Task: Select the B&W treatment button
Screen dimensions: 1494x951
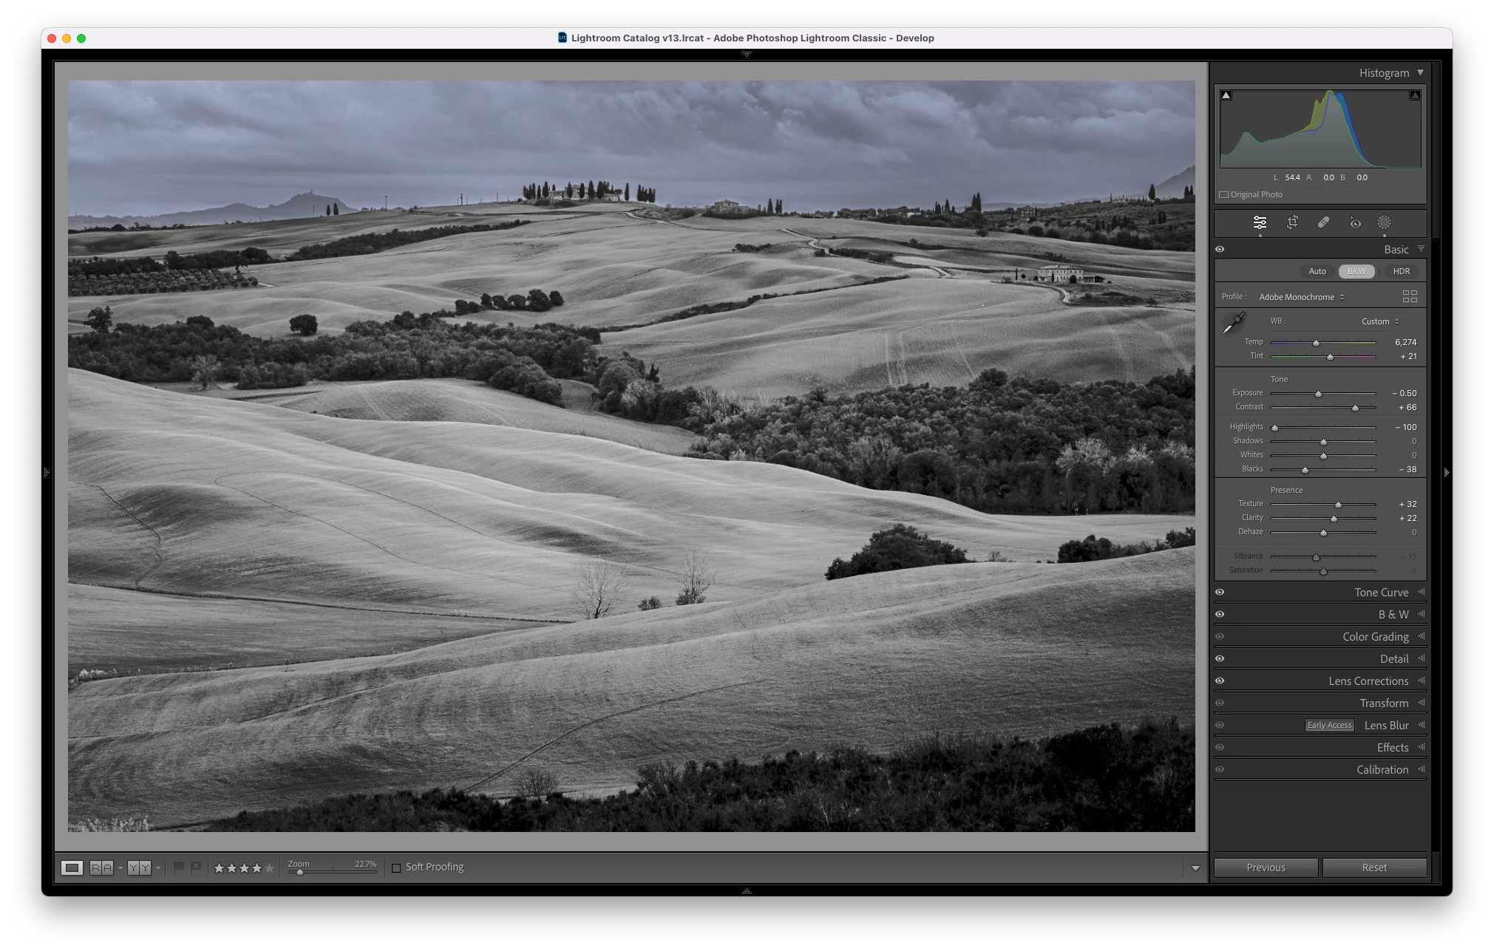Action: point(1357,271)
